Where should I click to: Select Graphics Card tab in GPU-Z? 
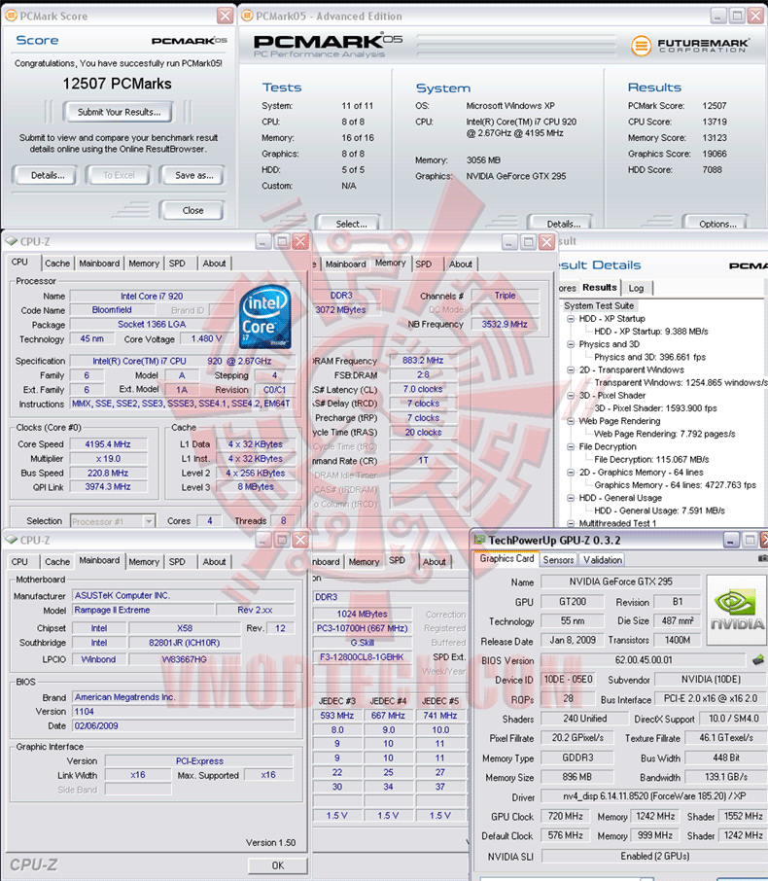506,558
